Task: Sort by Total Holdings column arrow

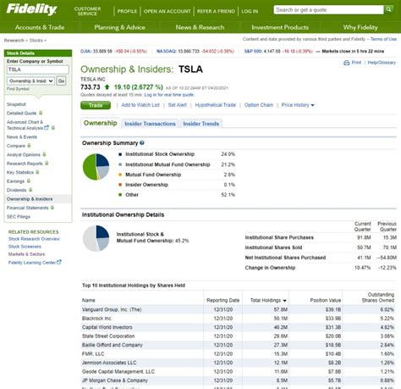Action: pos(284,301)
